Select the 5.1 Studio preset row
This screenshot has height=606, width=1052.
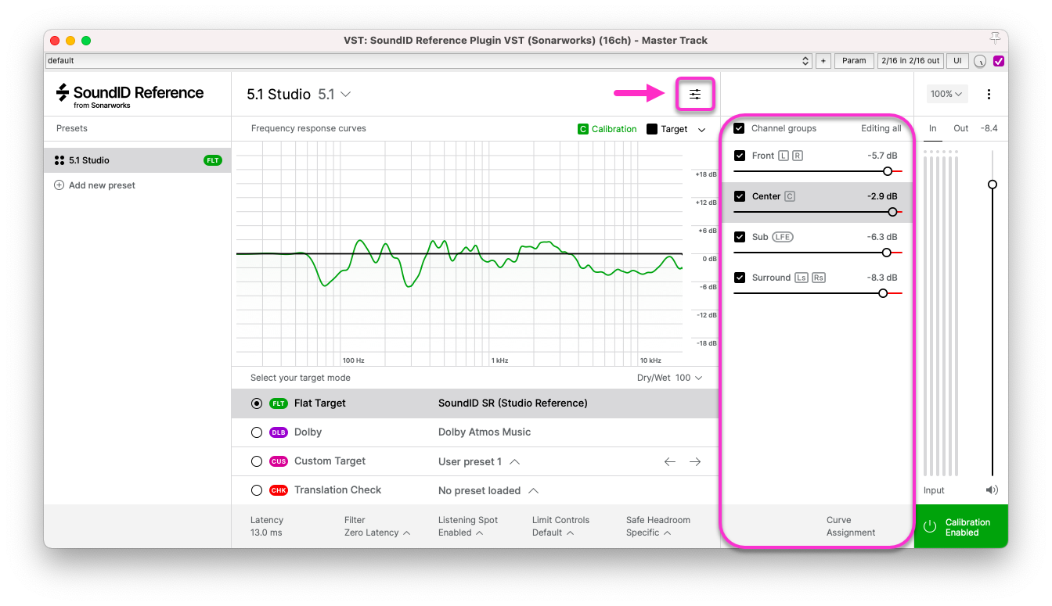click(x=138, y=160)
